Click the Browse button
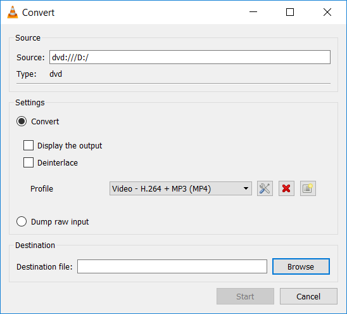 301,266
